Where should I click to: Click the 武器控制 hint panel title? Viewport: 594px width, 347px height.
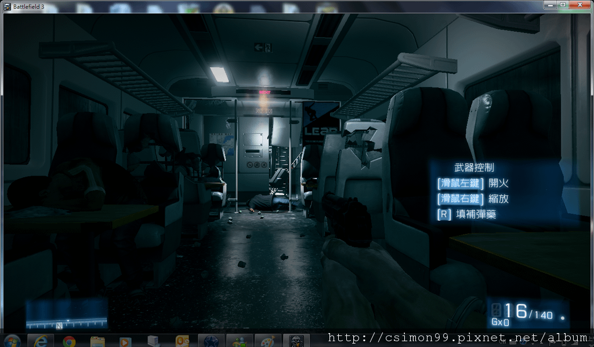click(474, 167)
